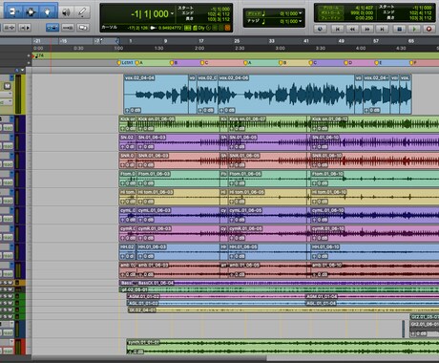Click the Fast Forward transport button

point(367,29)
